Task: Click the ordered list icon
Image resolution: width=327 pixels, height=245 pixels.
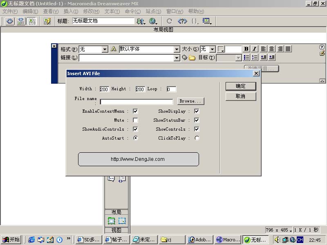Action: tap(255, 57)
